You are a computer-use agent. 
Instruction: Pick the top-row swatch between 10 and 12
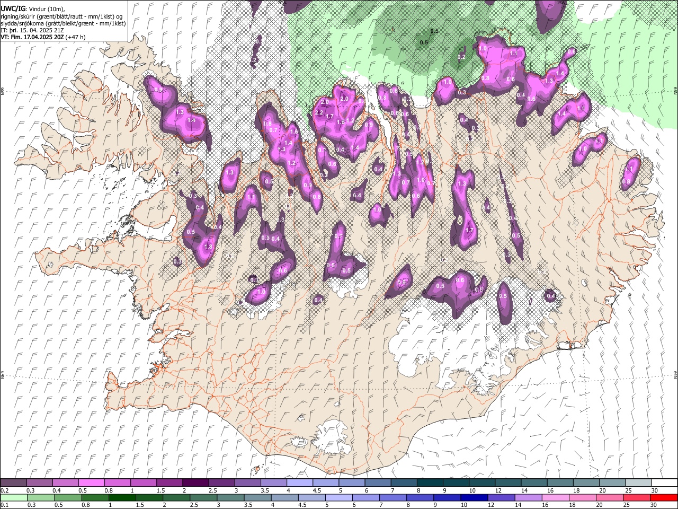(481, 482)
